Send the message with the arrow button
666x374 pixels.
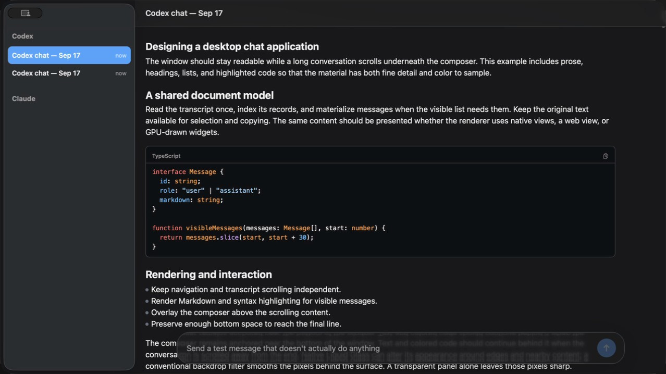click(x=606, y=348)
